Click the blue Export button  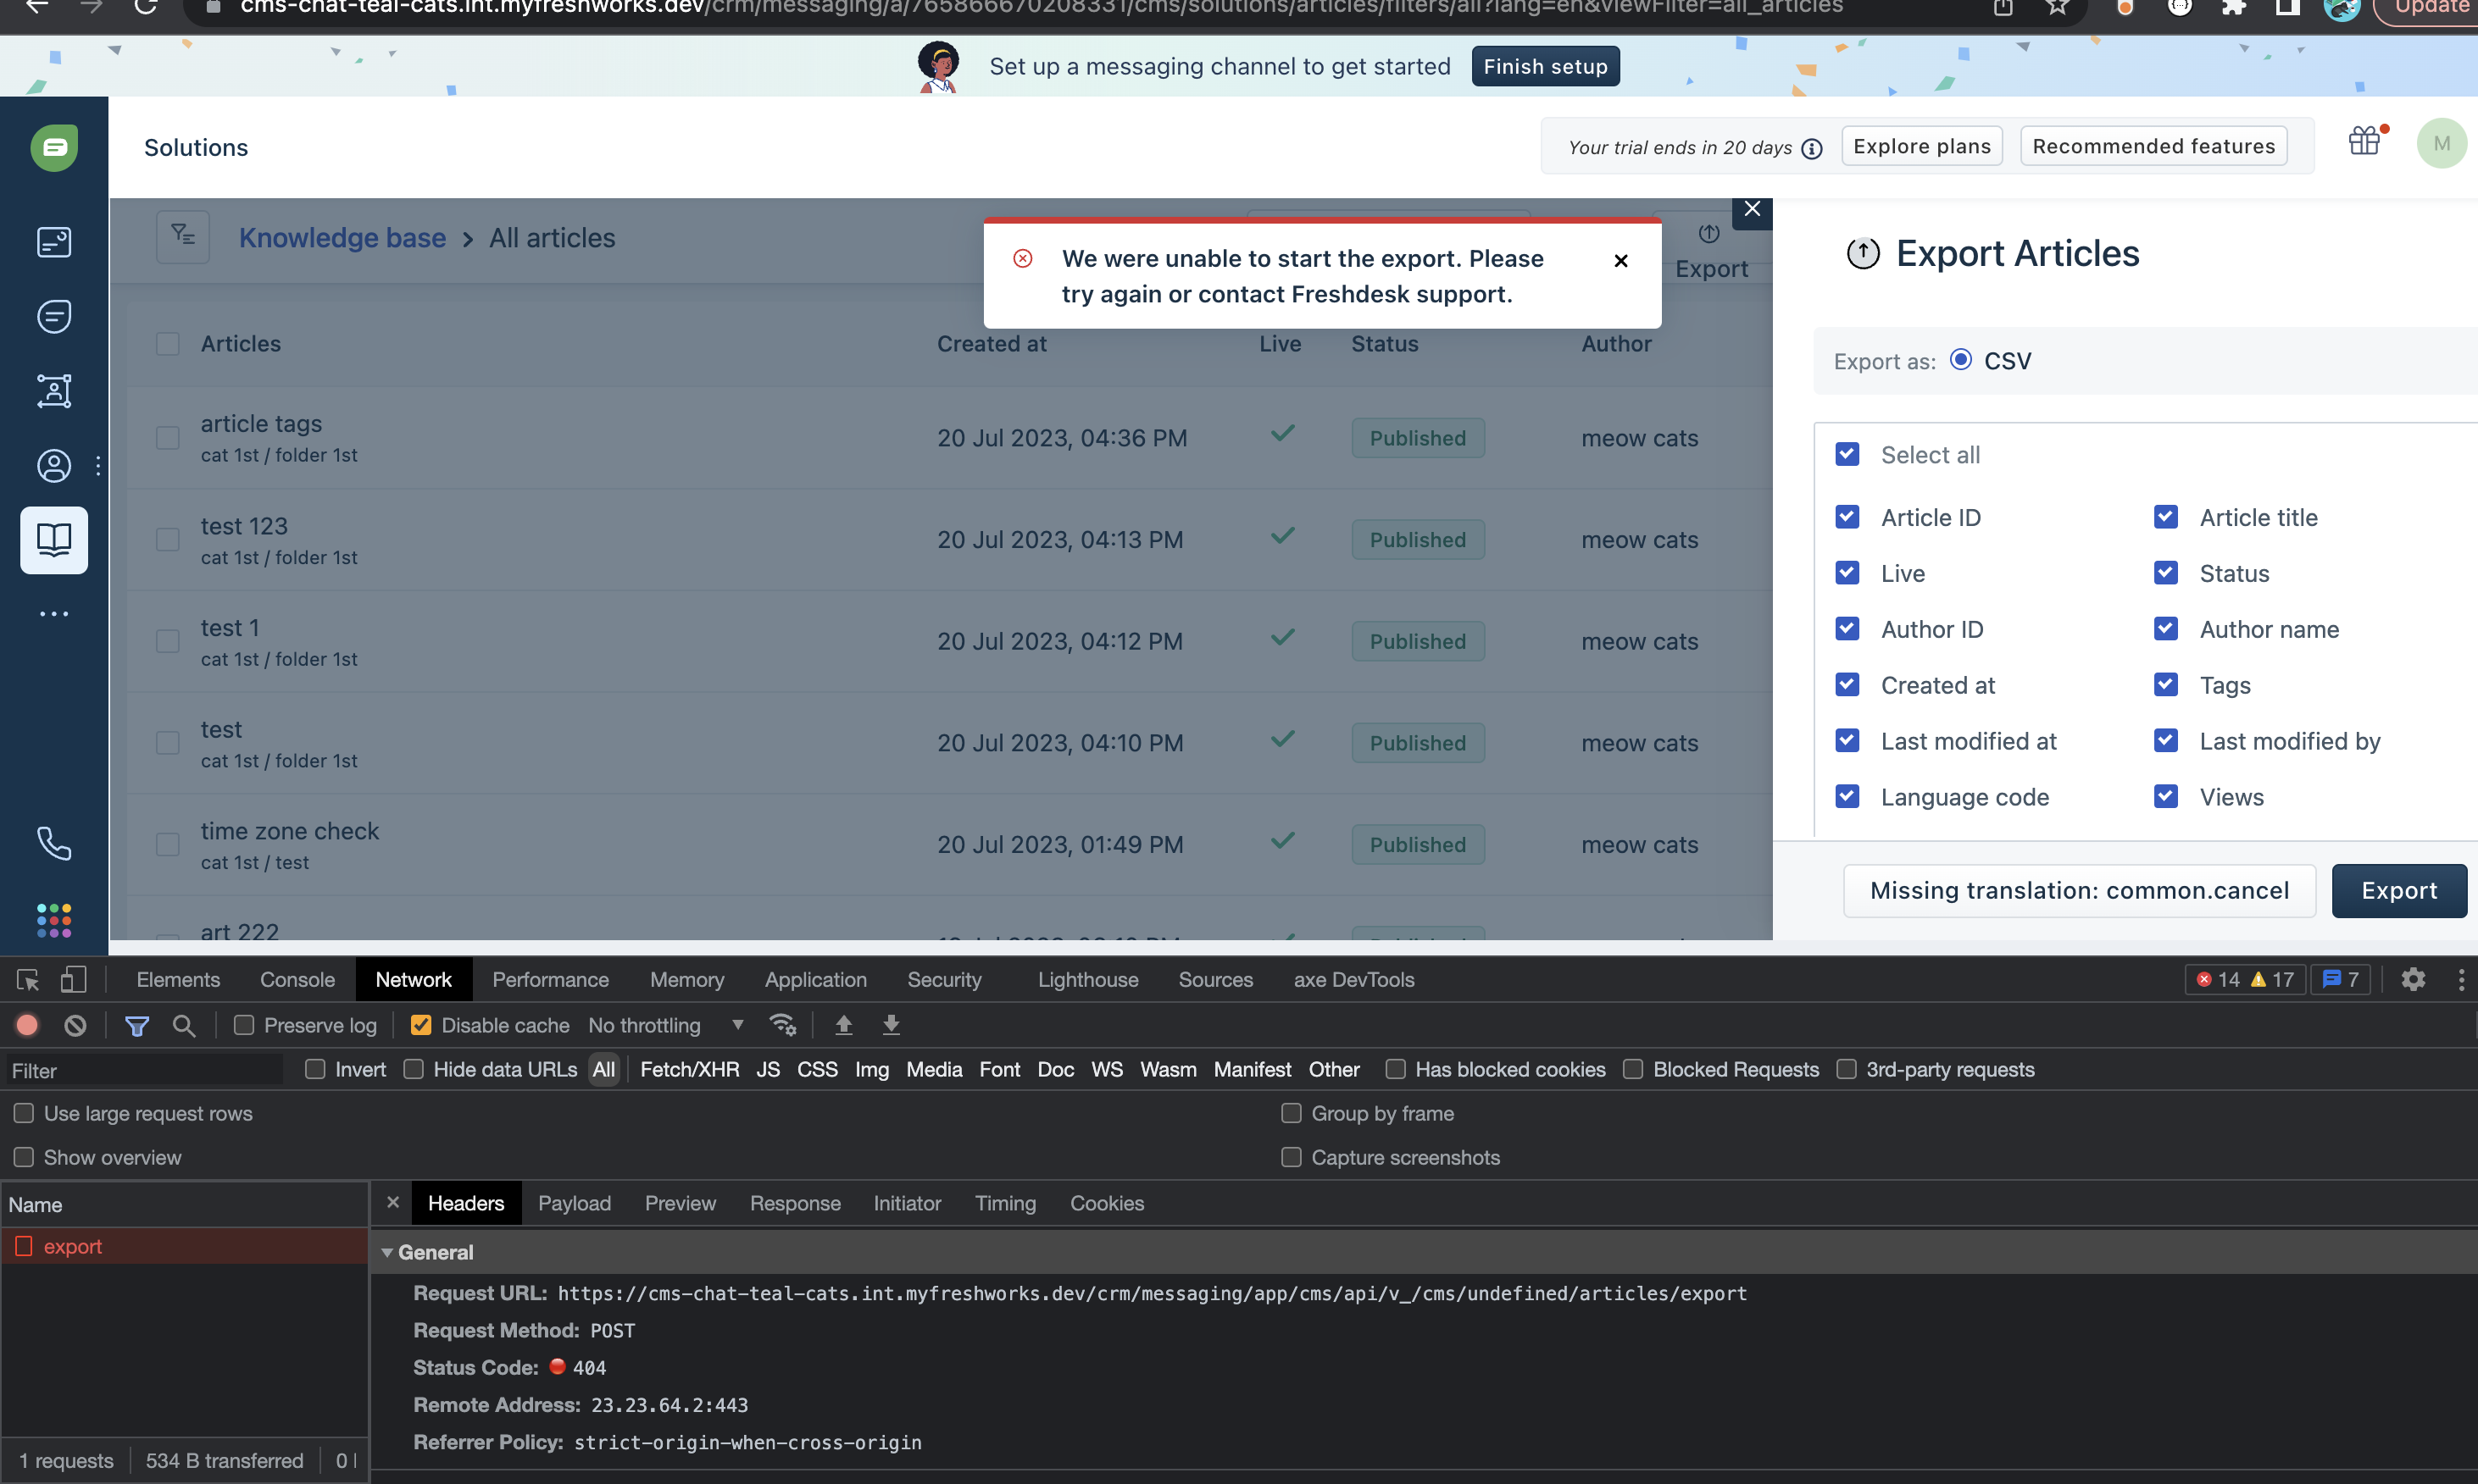tap(2398, 890)
